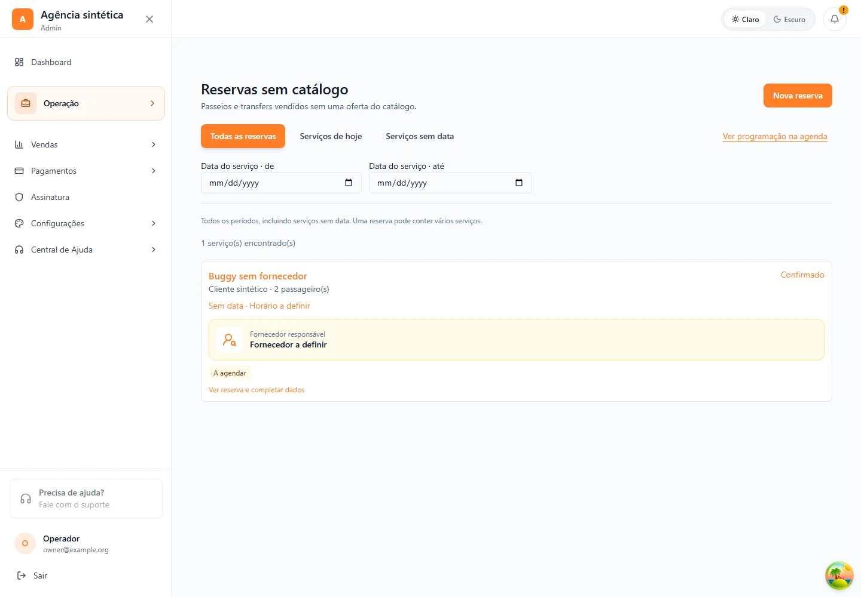861x597 pixels.
Task: Click the supplier person-search icon
Action: coord(230,340)
